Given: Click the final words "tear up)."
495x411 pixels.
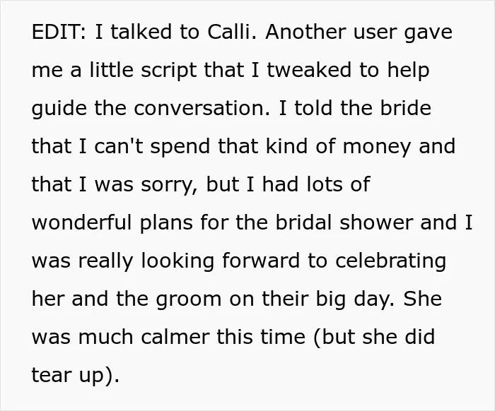Looking at the screenshot, I should [76, 376].
